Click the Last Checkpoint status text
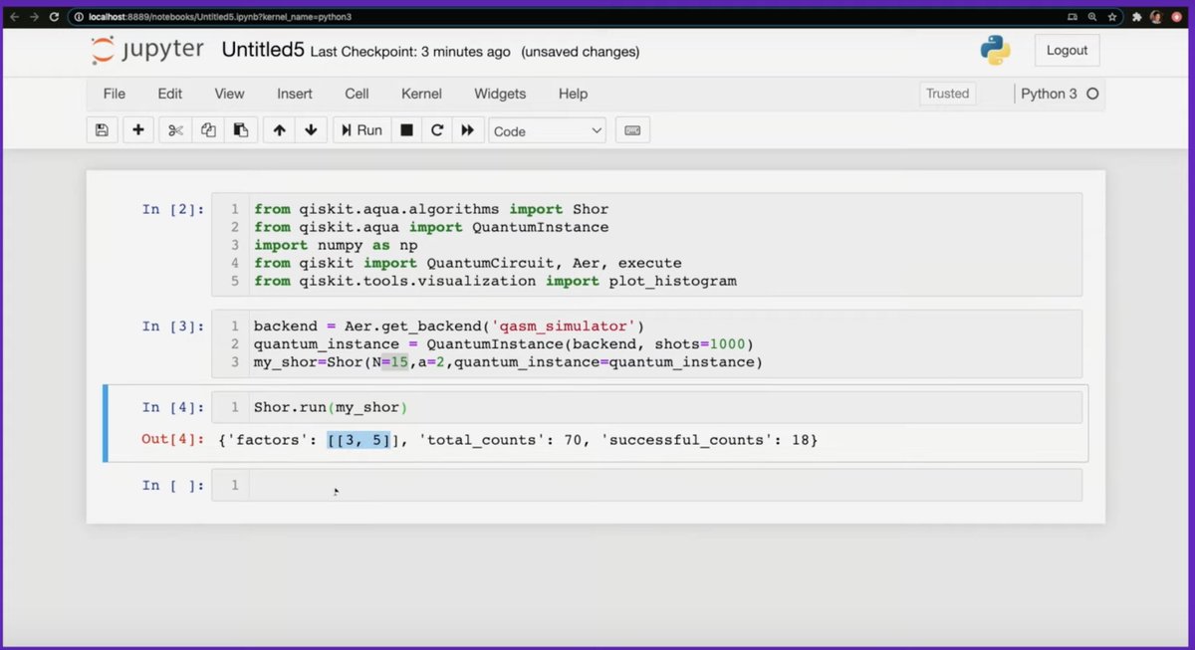The image size is (1195, 650). (410, 52)
